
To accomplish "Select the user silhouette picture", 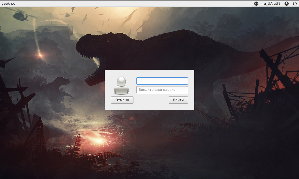I will coord(121,85).
